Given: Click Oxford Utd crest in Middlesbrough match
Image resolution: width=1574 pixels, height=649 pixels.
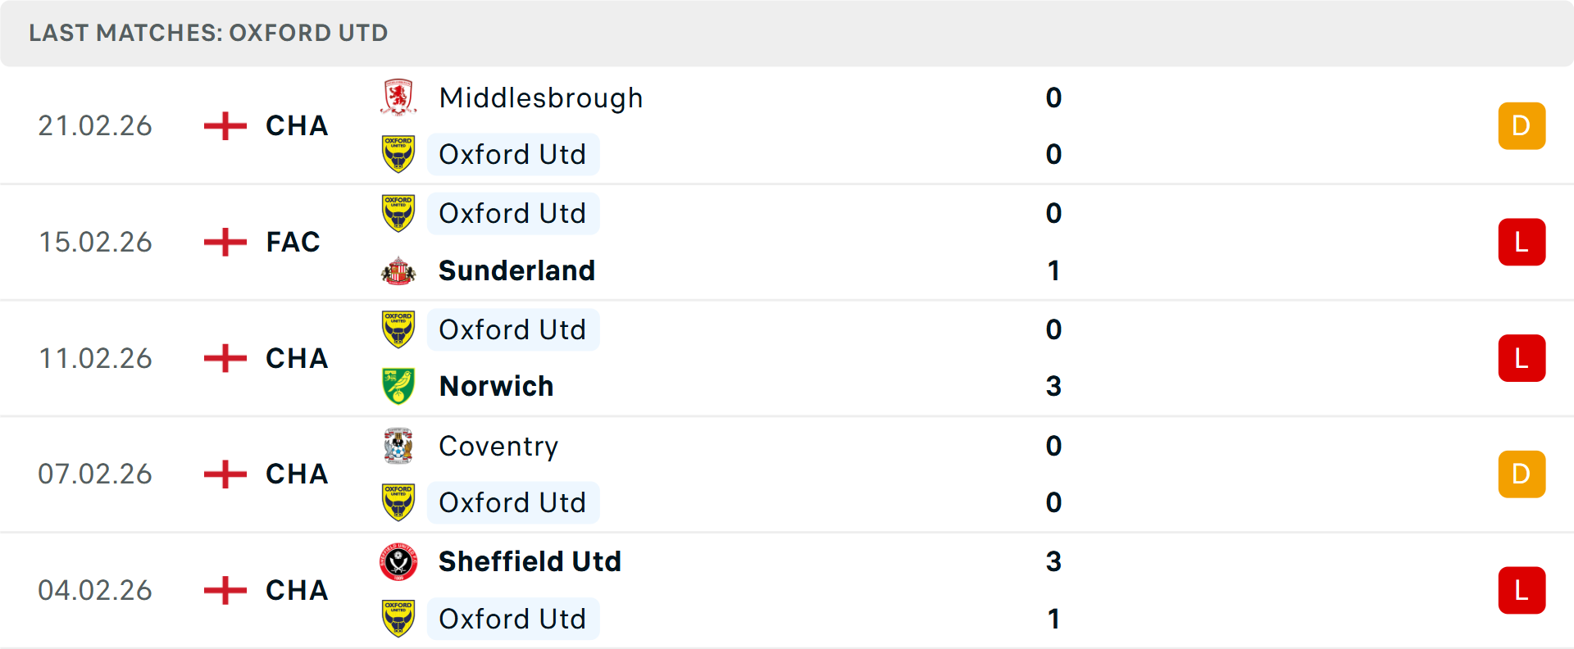Looking at the screenshot, I should (x=398, y=154).
